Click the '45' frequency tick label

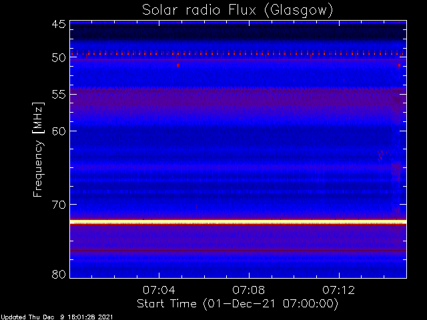point(59,24)
